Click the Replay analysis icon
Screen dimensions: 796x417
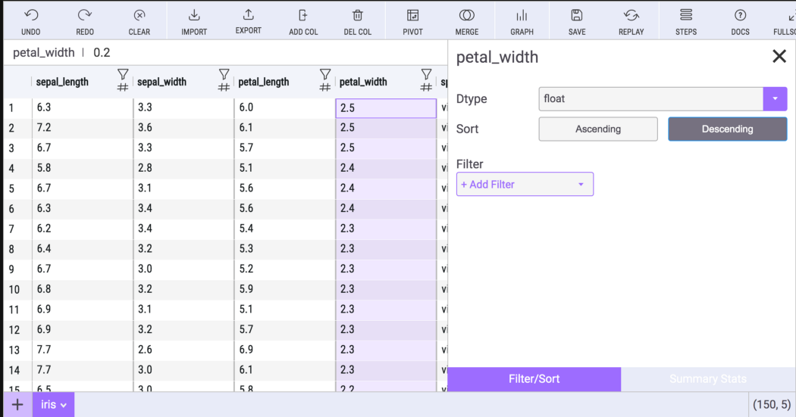coord(631,16)
